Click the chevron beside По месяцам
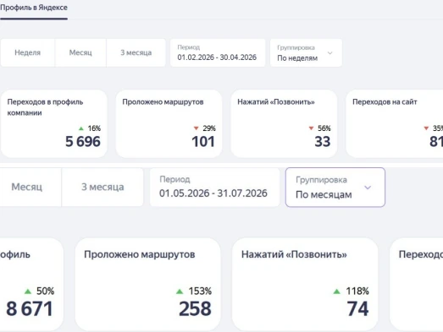This screenshot has height=332, width=443. (368, 188)
